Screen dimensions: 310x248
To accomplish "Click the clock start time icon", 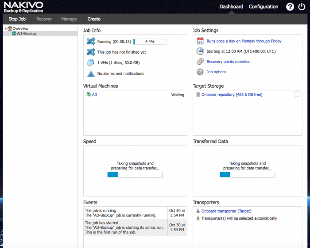I will 200,51.
